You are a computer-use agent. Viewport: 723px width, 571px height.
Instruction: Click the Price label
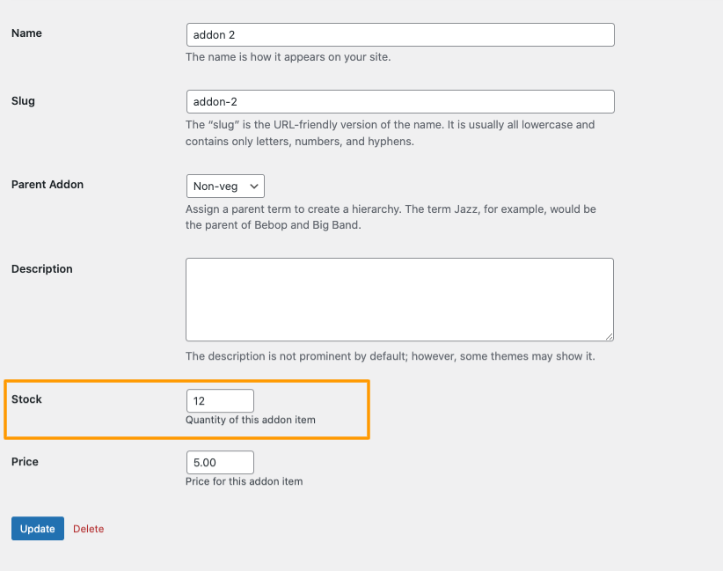click(x=25, y=462)
